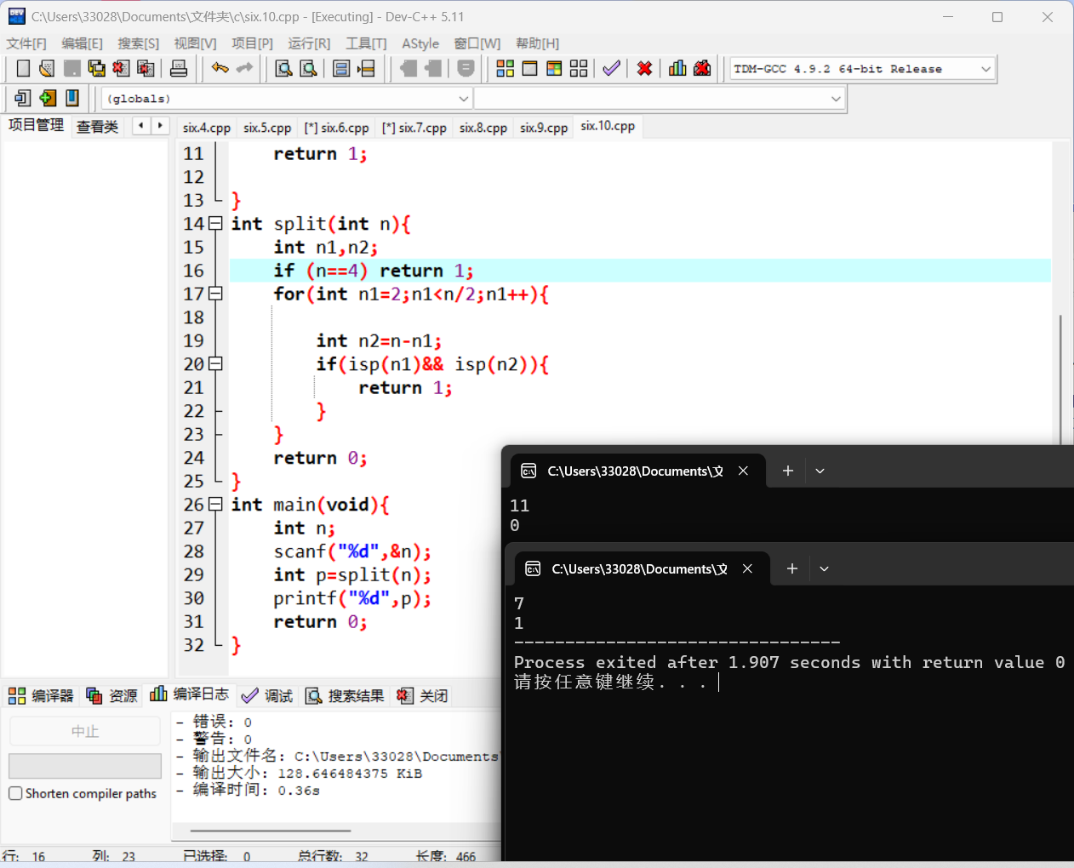This screenshot has width=1074, height=868.
Task: Add new tab in upper terminal window
Action: point(788,471)
